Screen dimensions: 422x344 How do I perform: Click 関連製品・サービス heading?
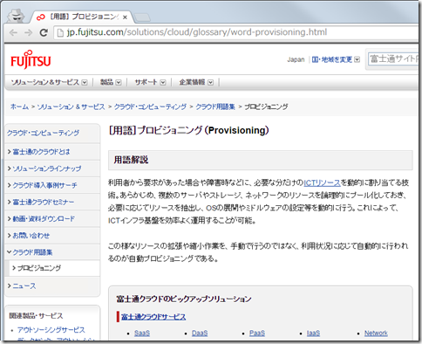[36, 316]
